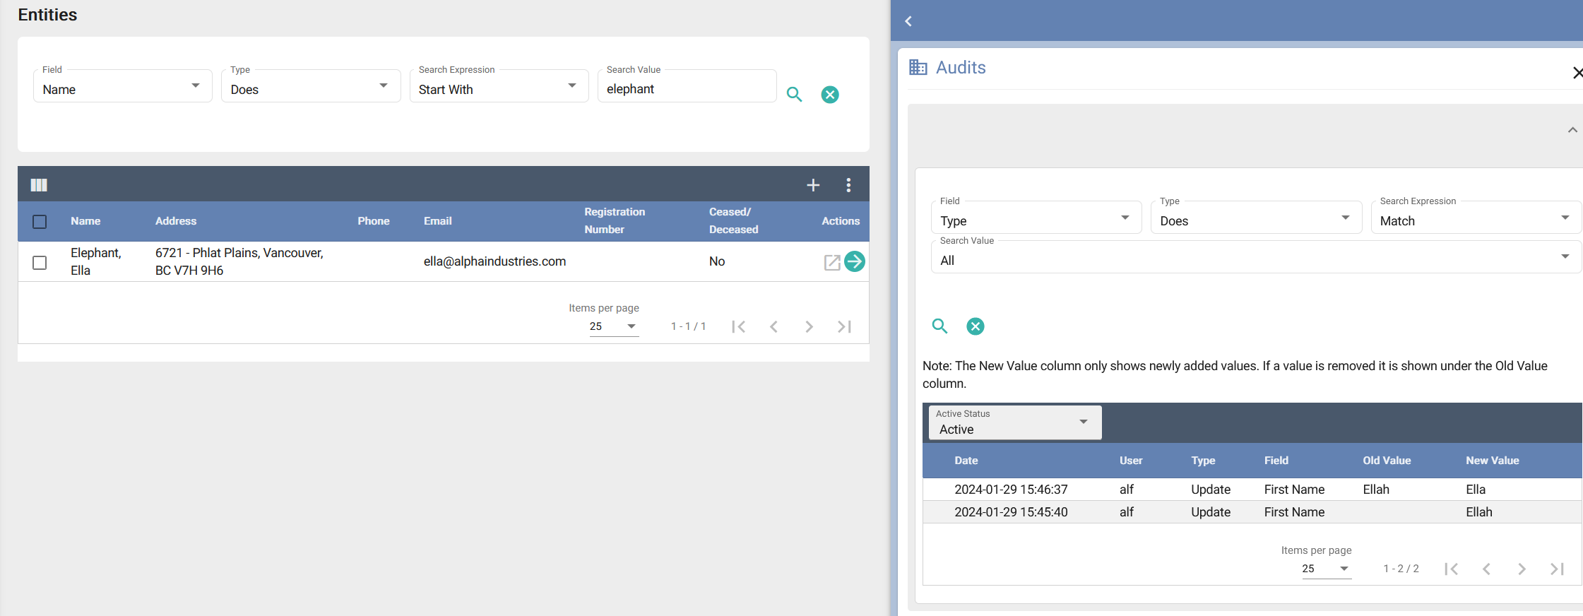
Task: Clear the Audits search filter
Action: pyautogui.click(x=975, y=326)
